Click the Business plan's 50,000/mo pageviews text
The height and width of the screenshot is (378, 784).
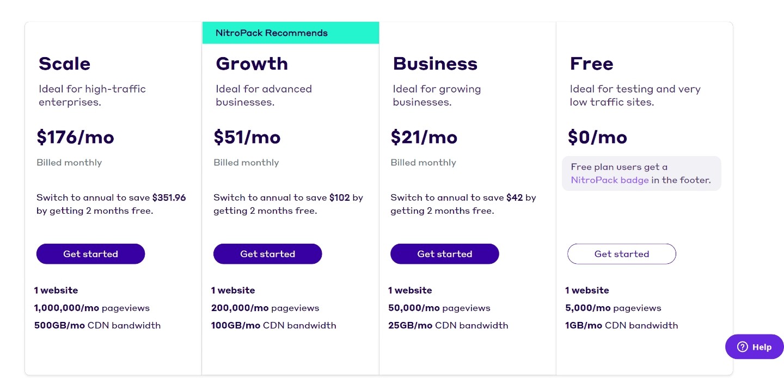pyautogui.click(x=439, y=308)
